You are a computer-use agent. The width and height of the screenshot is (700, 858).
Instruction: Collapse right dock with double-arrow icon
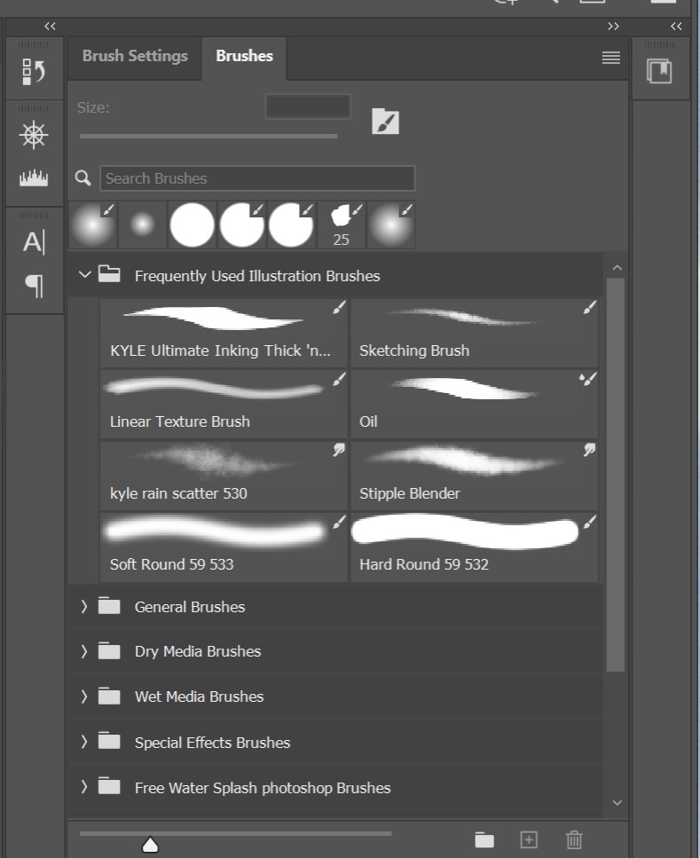(676, 26)
